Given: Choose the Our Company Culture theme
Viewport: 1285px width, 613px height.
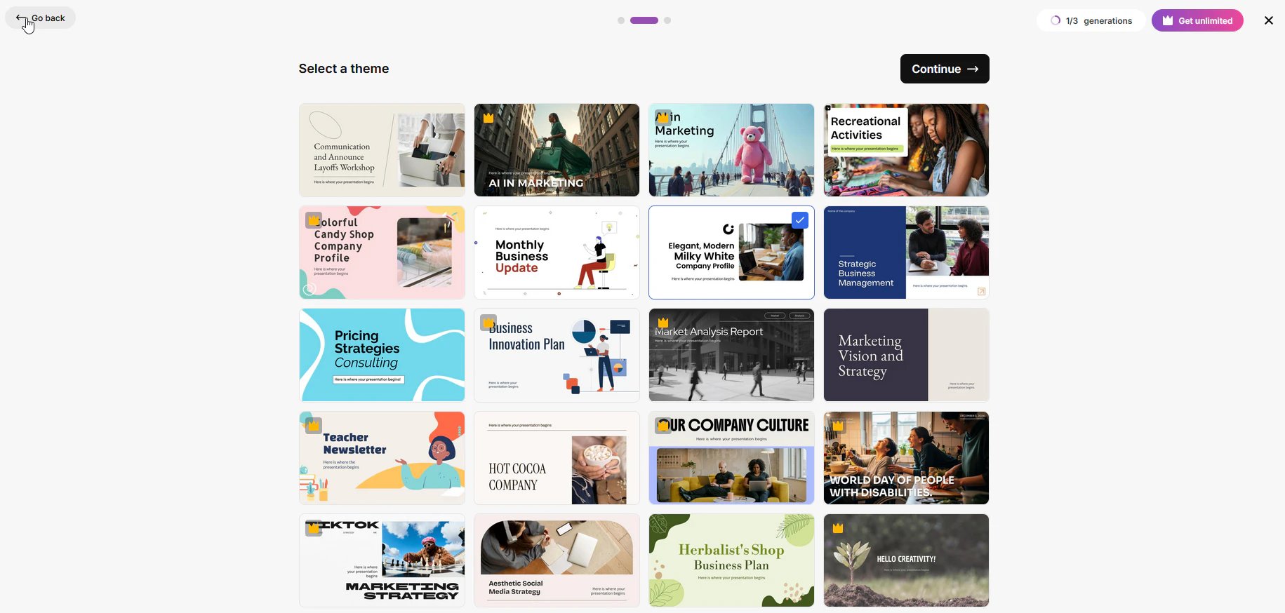Looking at the screenshot, I should pyautogui.click(x=731, y=458).
